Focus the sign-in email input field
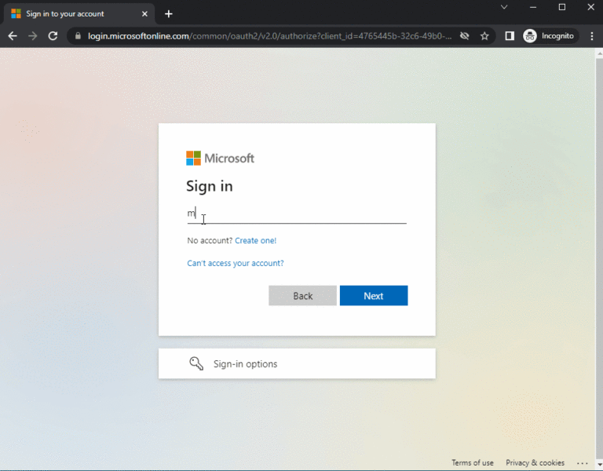This screenshot has width=603, height=471. click(x=297, y=214)
